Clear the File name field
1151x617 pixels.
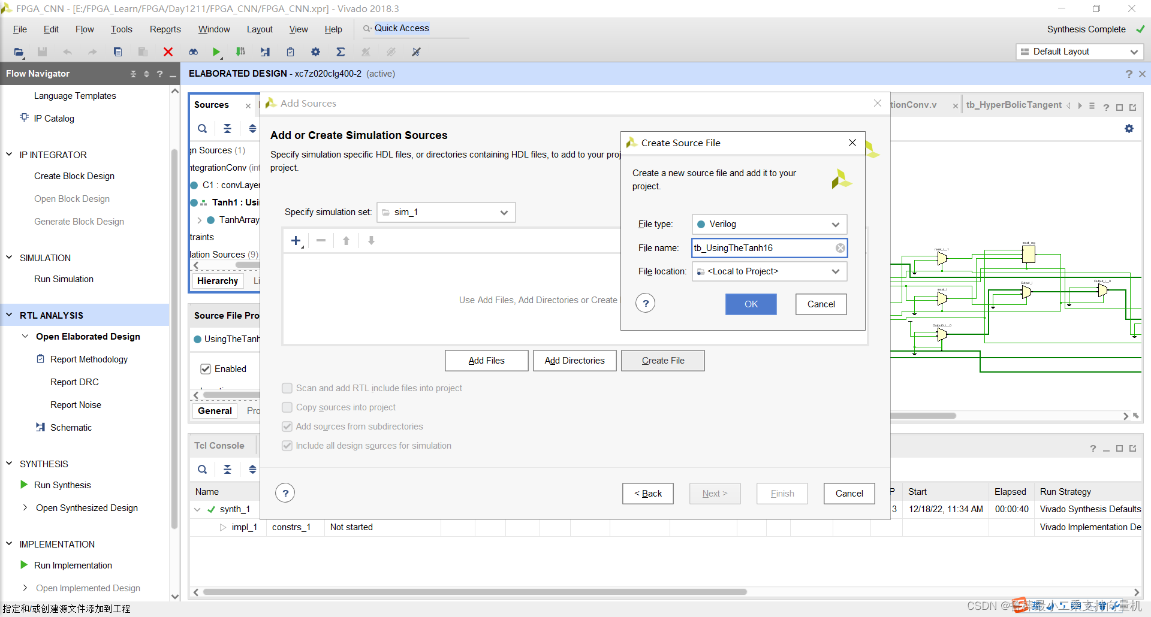tap(840, 248)
